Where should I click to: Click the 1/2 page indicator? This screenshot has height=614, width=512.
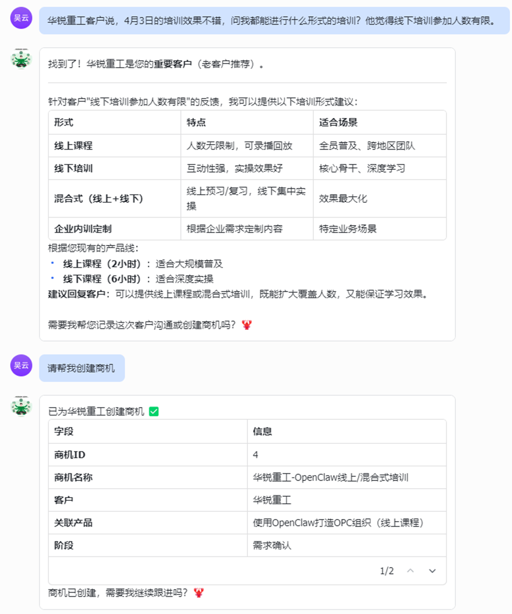[386, 571]
